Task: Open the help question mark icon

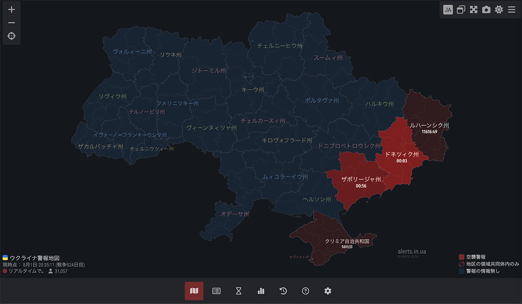Action: click(x=306, y=291)
